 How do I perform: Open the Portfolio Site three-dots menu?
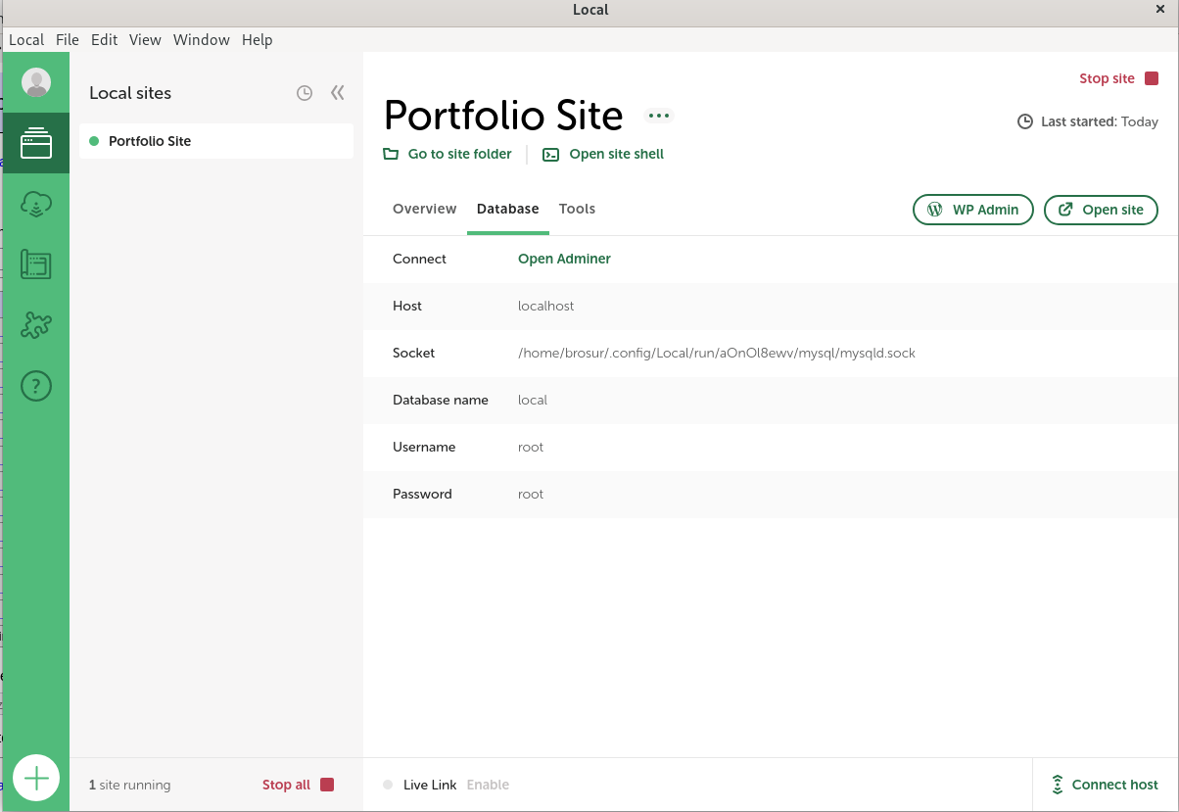coord(659,116)
